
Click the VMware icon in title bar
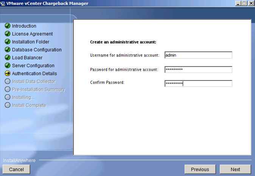click(x=2, y=3)
